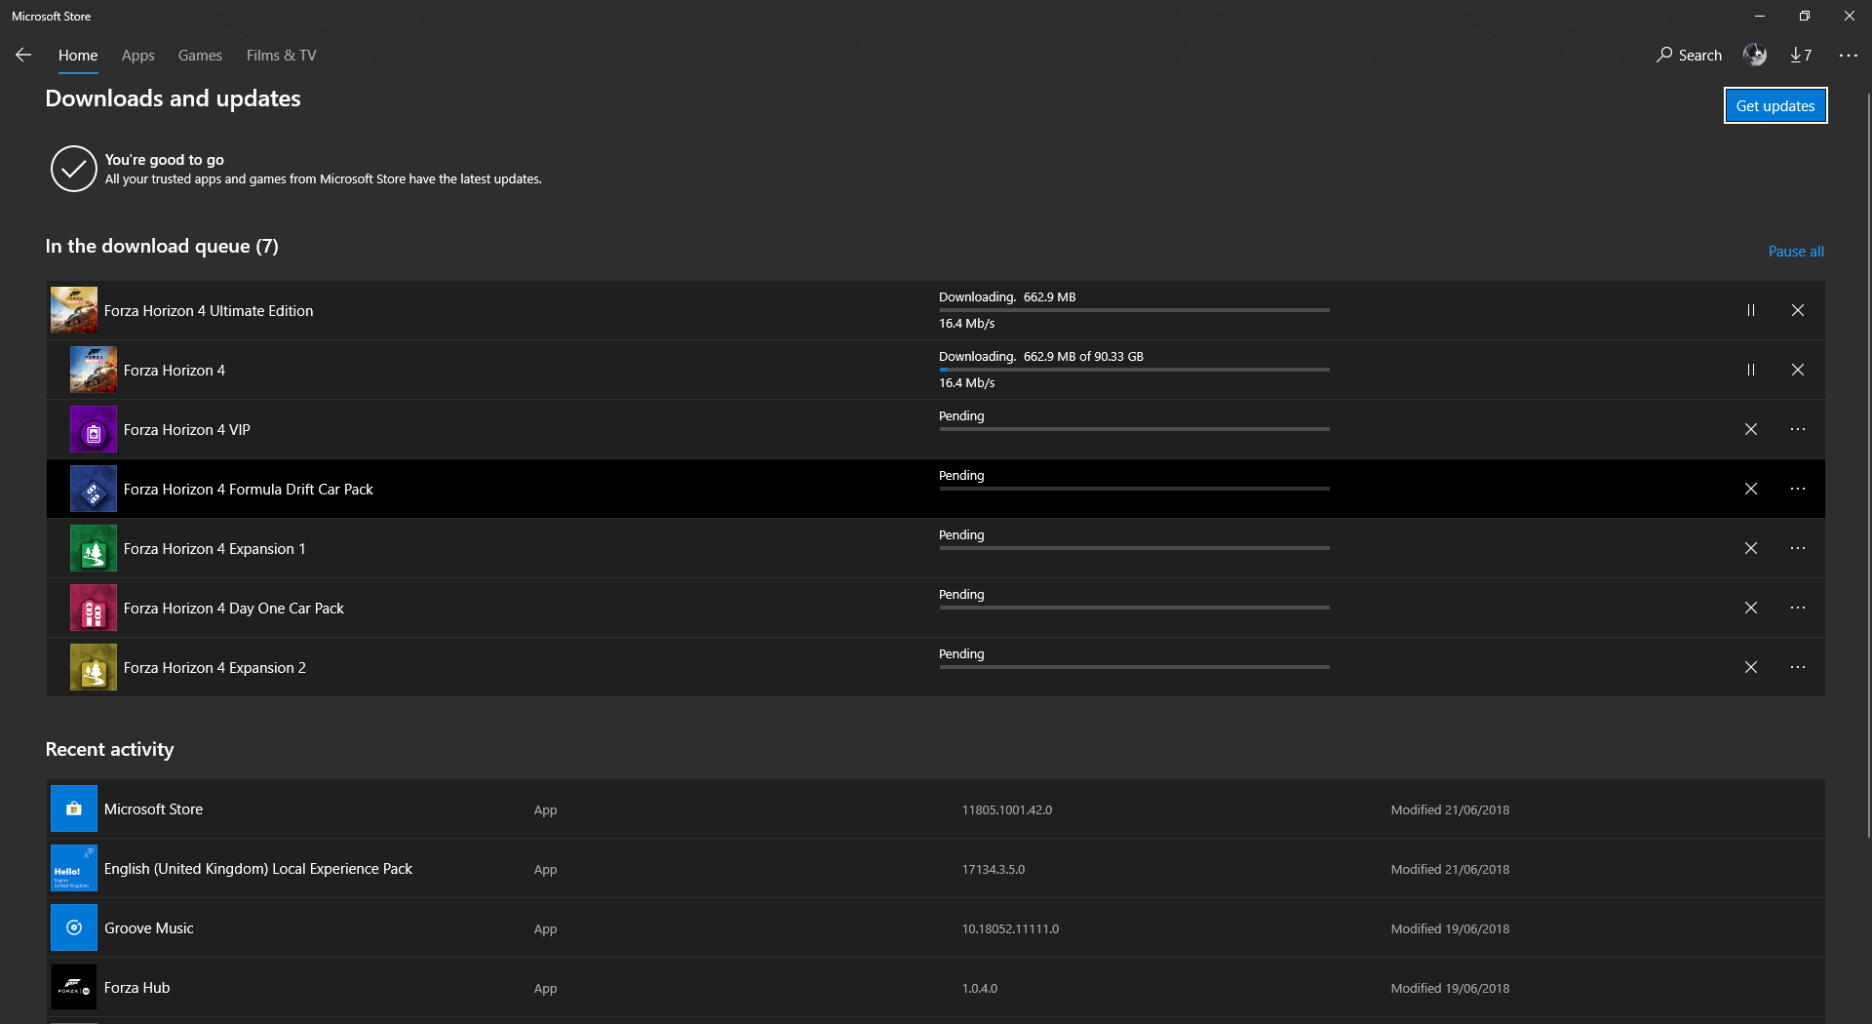Cancel Formula Drift Car Pack download

pyautogui.click(x=1751, y=489)
